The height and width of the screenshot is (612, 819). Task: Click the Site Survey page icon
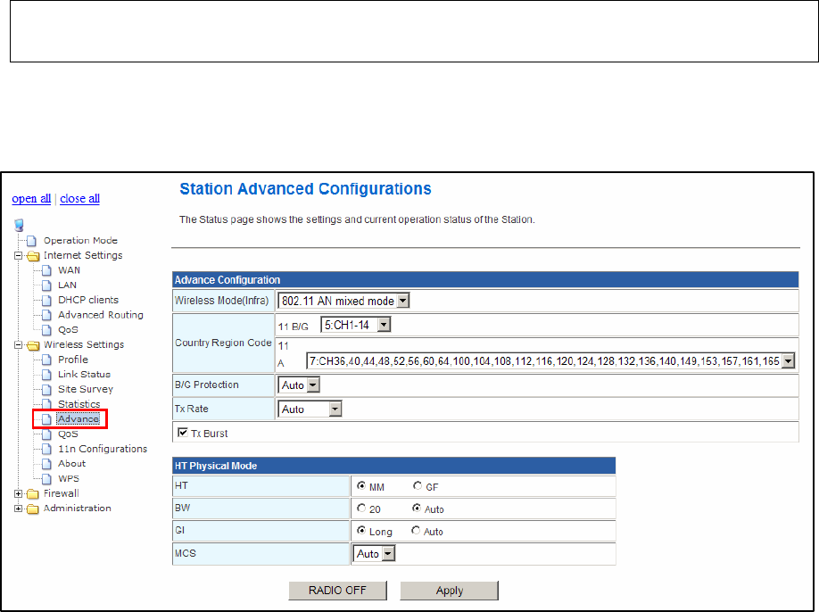(47, 390)
